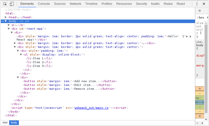Toggle the :hov element state panel
The height and width of the screenshot is (126, 209).
click(x=201, y=17)
